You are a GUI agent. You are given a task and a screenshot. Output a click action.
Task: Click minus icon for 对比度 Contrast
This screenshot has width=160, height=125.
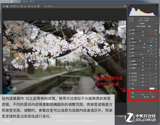click(x=130, y=43)
